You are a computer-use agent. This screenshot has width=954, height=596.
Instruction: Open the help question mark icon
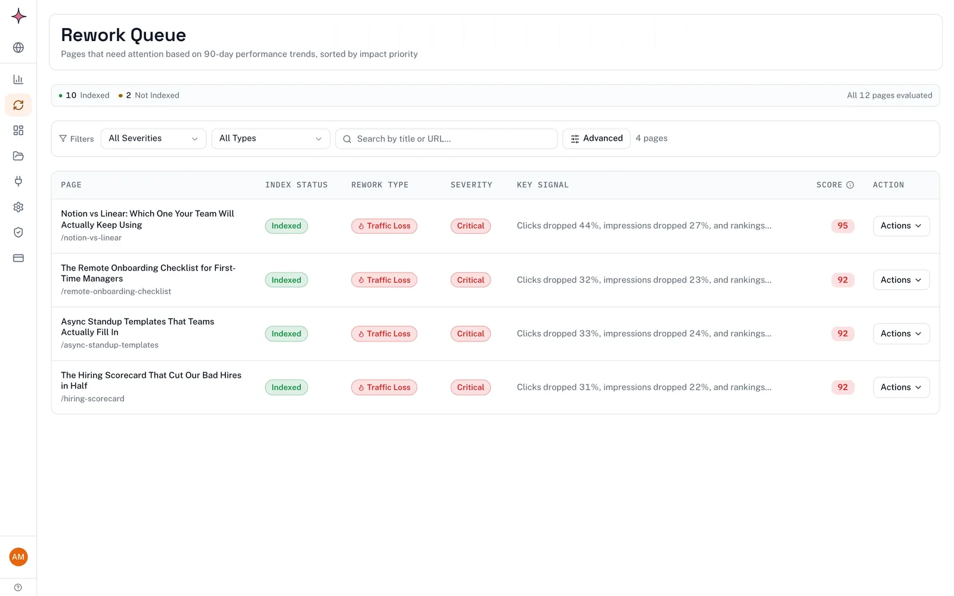18,587
